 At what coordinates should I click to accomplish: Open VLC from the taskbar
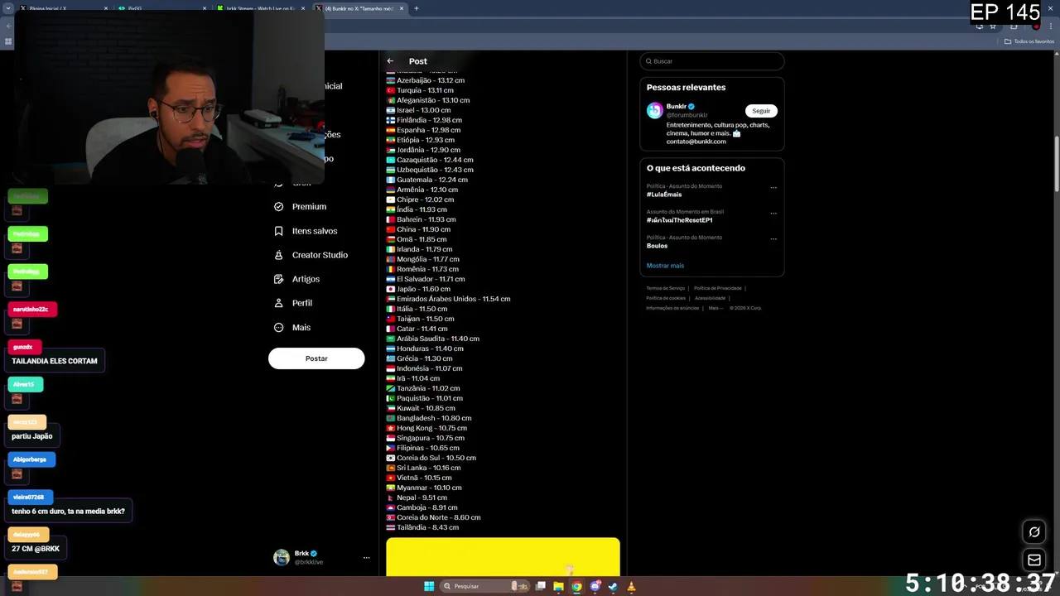pyautogui.click(x=631, y=586)
